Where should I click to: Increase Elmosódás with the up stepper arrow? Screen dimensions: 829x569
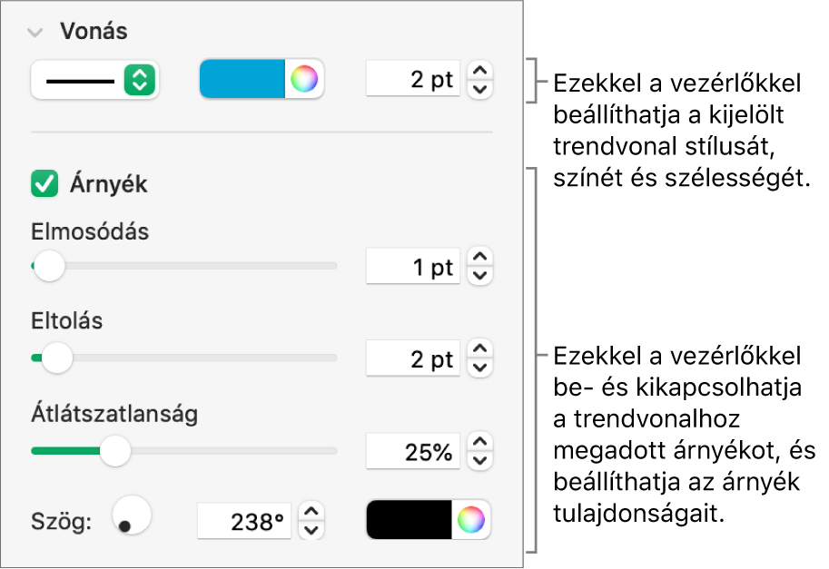pos(481,258)
